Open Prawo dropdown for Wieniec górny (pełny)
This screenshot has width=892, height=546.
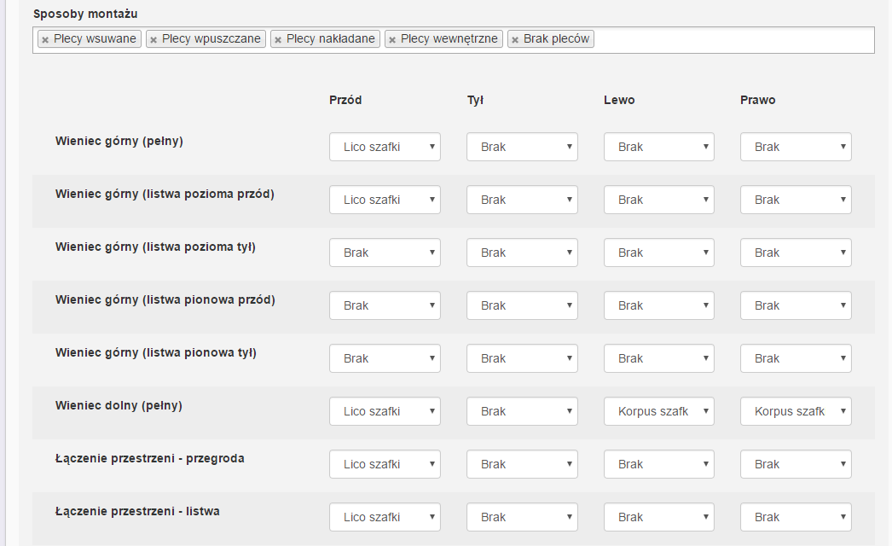pos(796,147)
